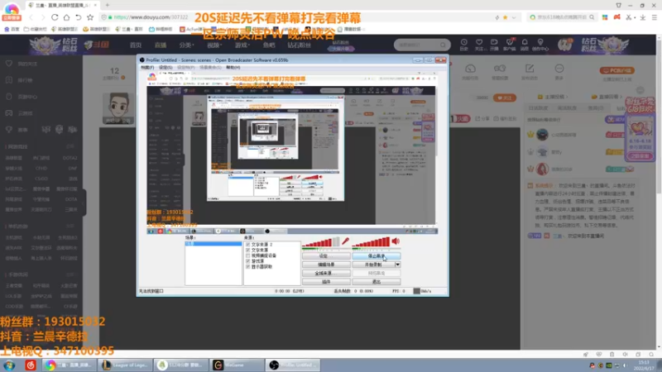The image size is (662, 372).
Task: Open the WeGame taskbar item
Action: click(237, 365)
